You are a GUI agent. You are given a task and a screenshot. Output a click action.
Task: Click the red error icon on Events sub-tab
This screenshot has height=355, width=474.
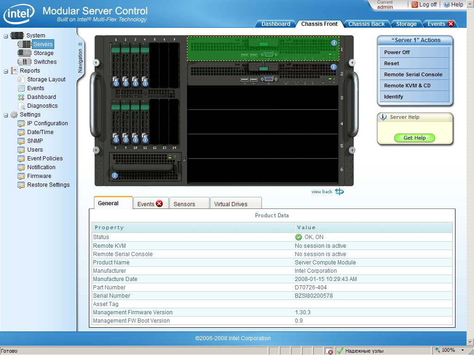click(x=159, y=203)
